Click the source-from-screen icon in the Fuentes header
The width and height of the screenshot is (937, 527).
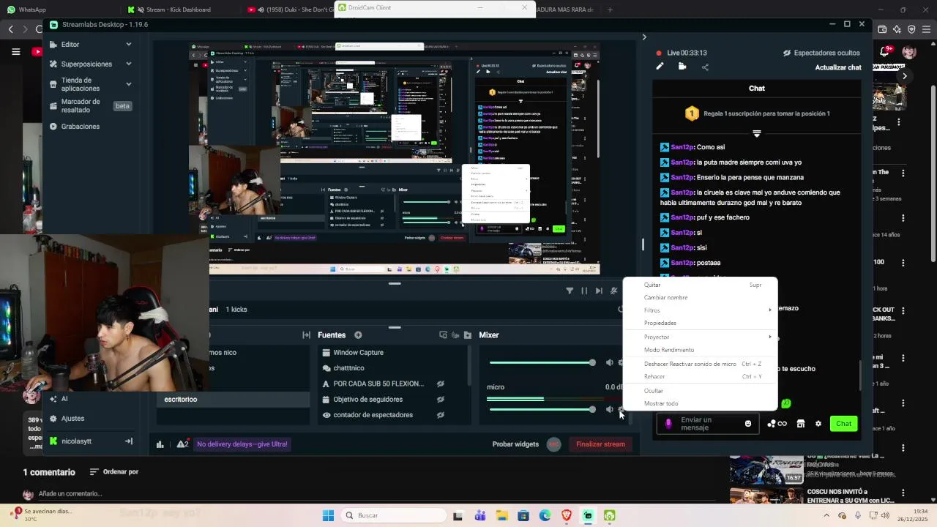443,335
